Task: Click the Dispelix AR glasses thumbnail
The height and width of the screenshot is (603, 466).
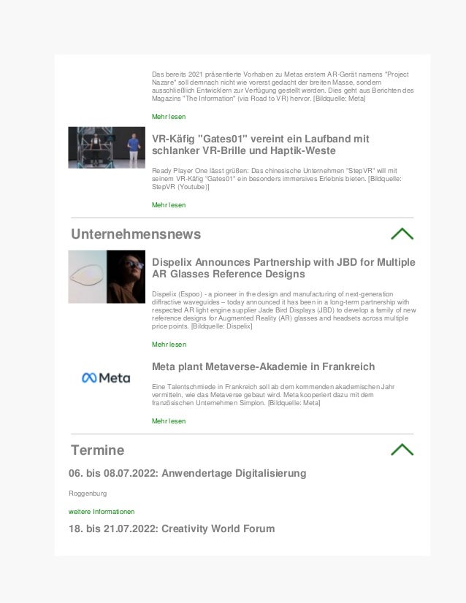Action: [x=107, y=277]
